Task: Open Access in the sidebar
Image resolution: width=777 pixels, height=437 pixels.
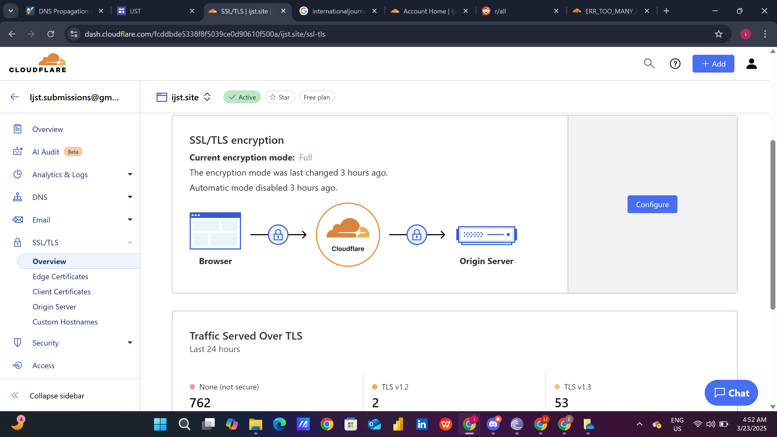Action: [43, 366]
